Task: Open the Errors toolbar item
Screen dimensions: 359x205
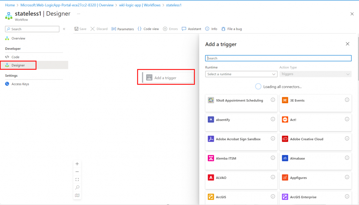Action: (170, 29)
